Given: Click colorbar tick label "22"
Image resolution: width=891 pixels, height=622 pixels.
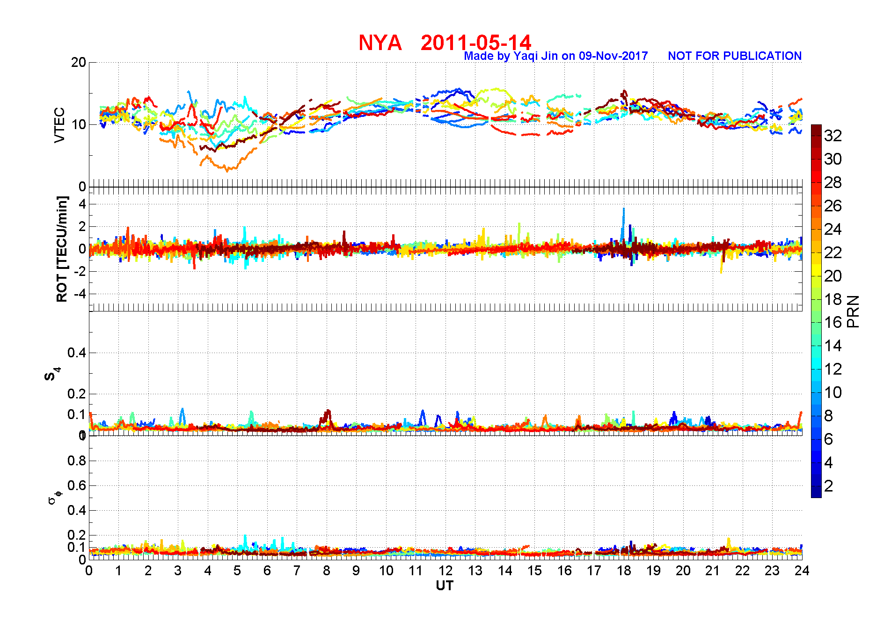Looking at the screenshot, I should pos(833,253).
